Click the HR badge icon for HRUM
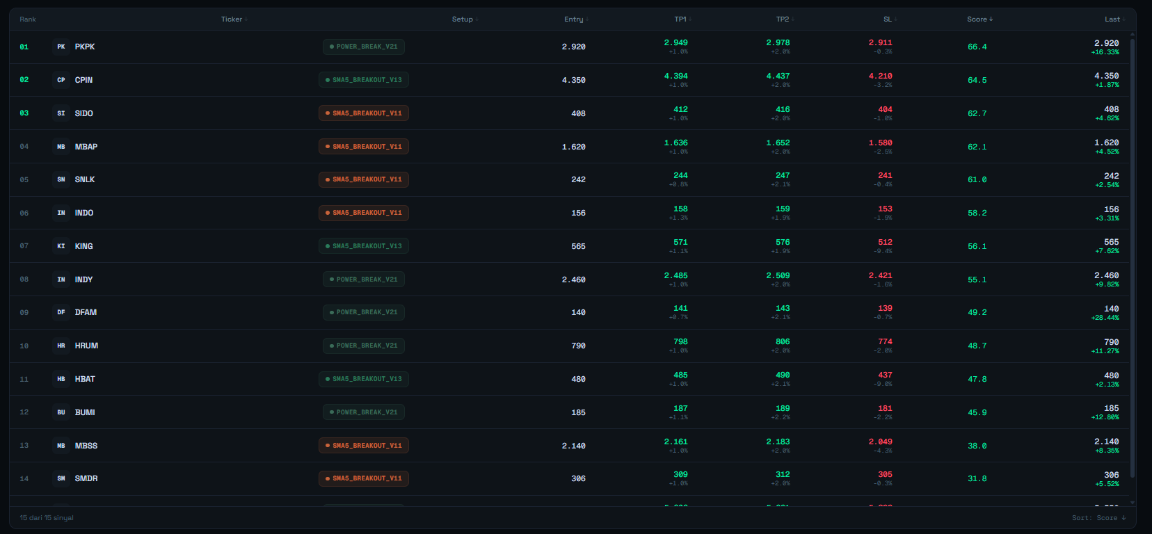The height and width of the screenshot is (534, 1152). [61, 346]
